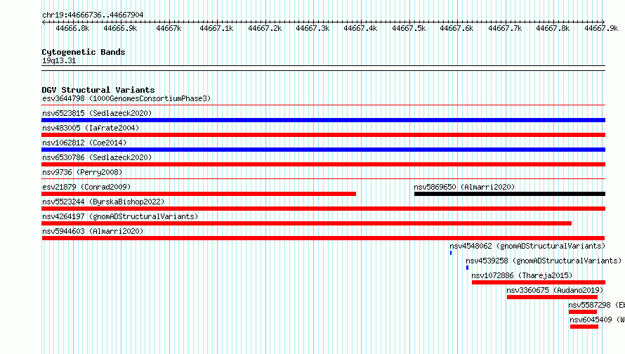Click the 44667.6k ruler tick label
The width and height of the screenshot is (625, 354).
[456, 28]
